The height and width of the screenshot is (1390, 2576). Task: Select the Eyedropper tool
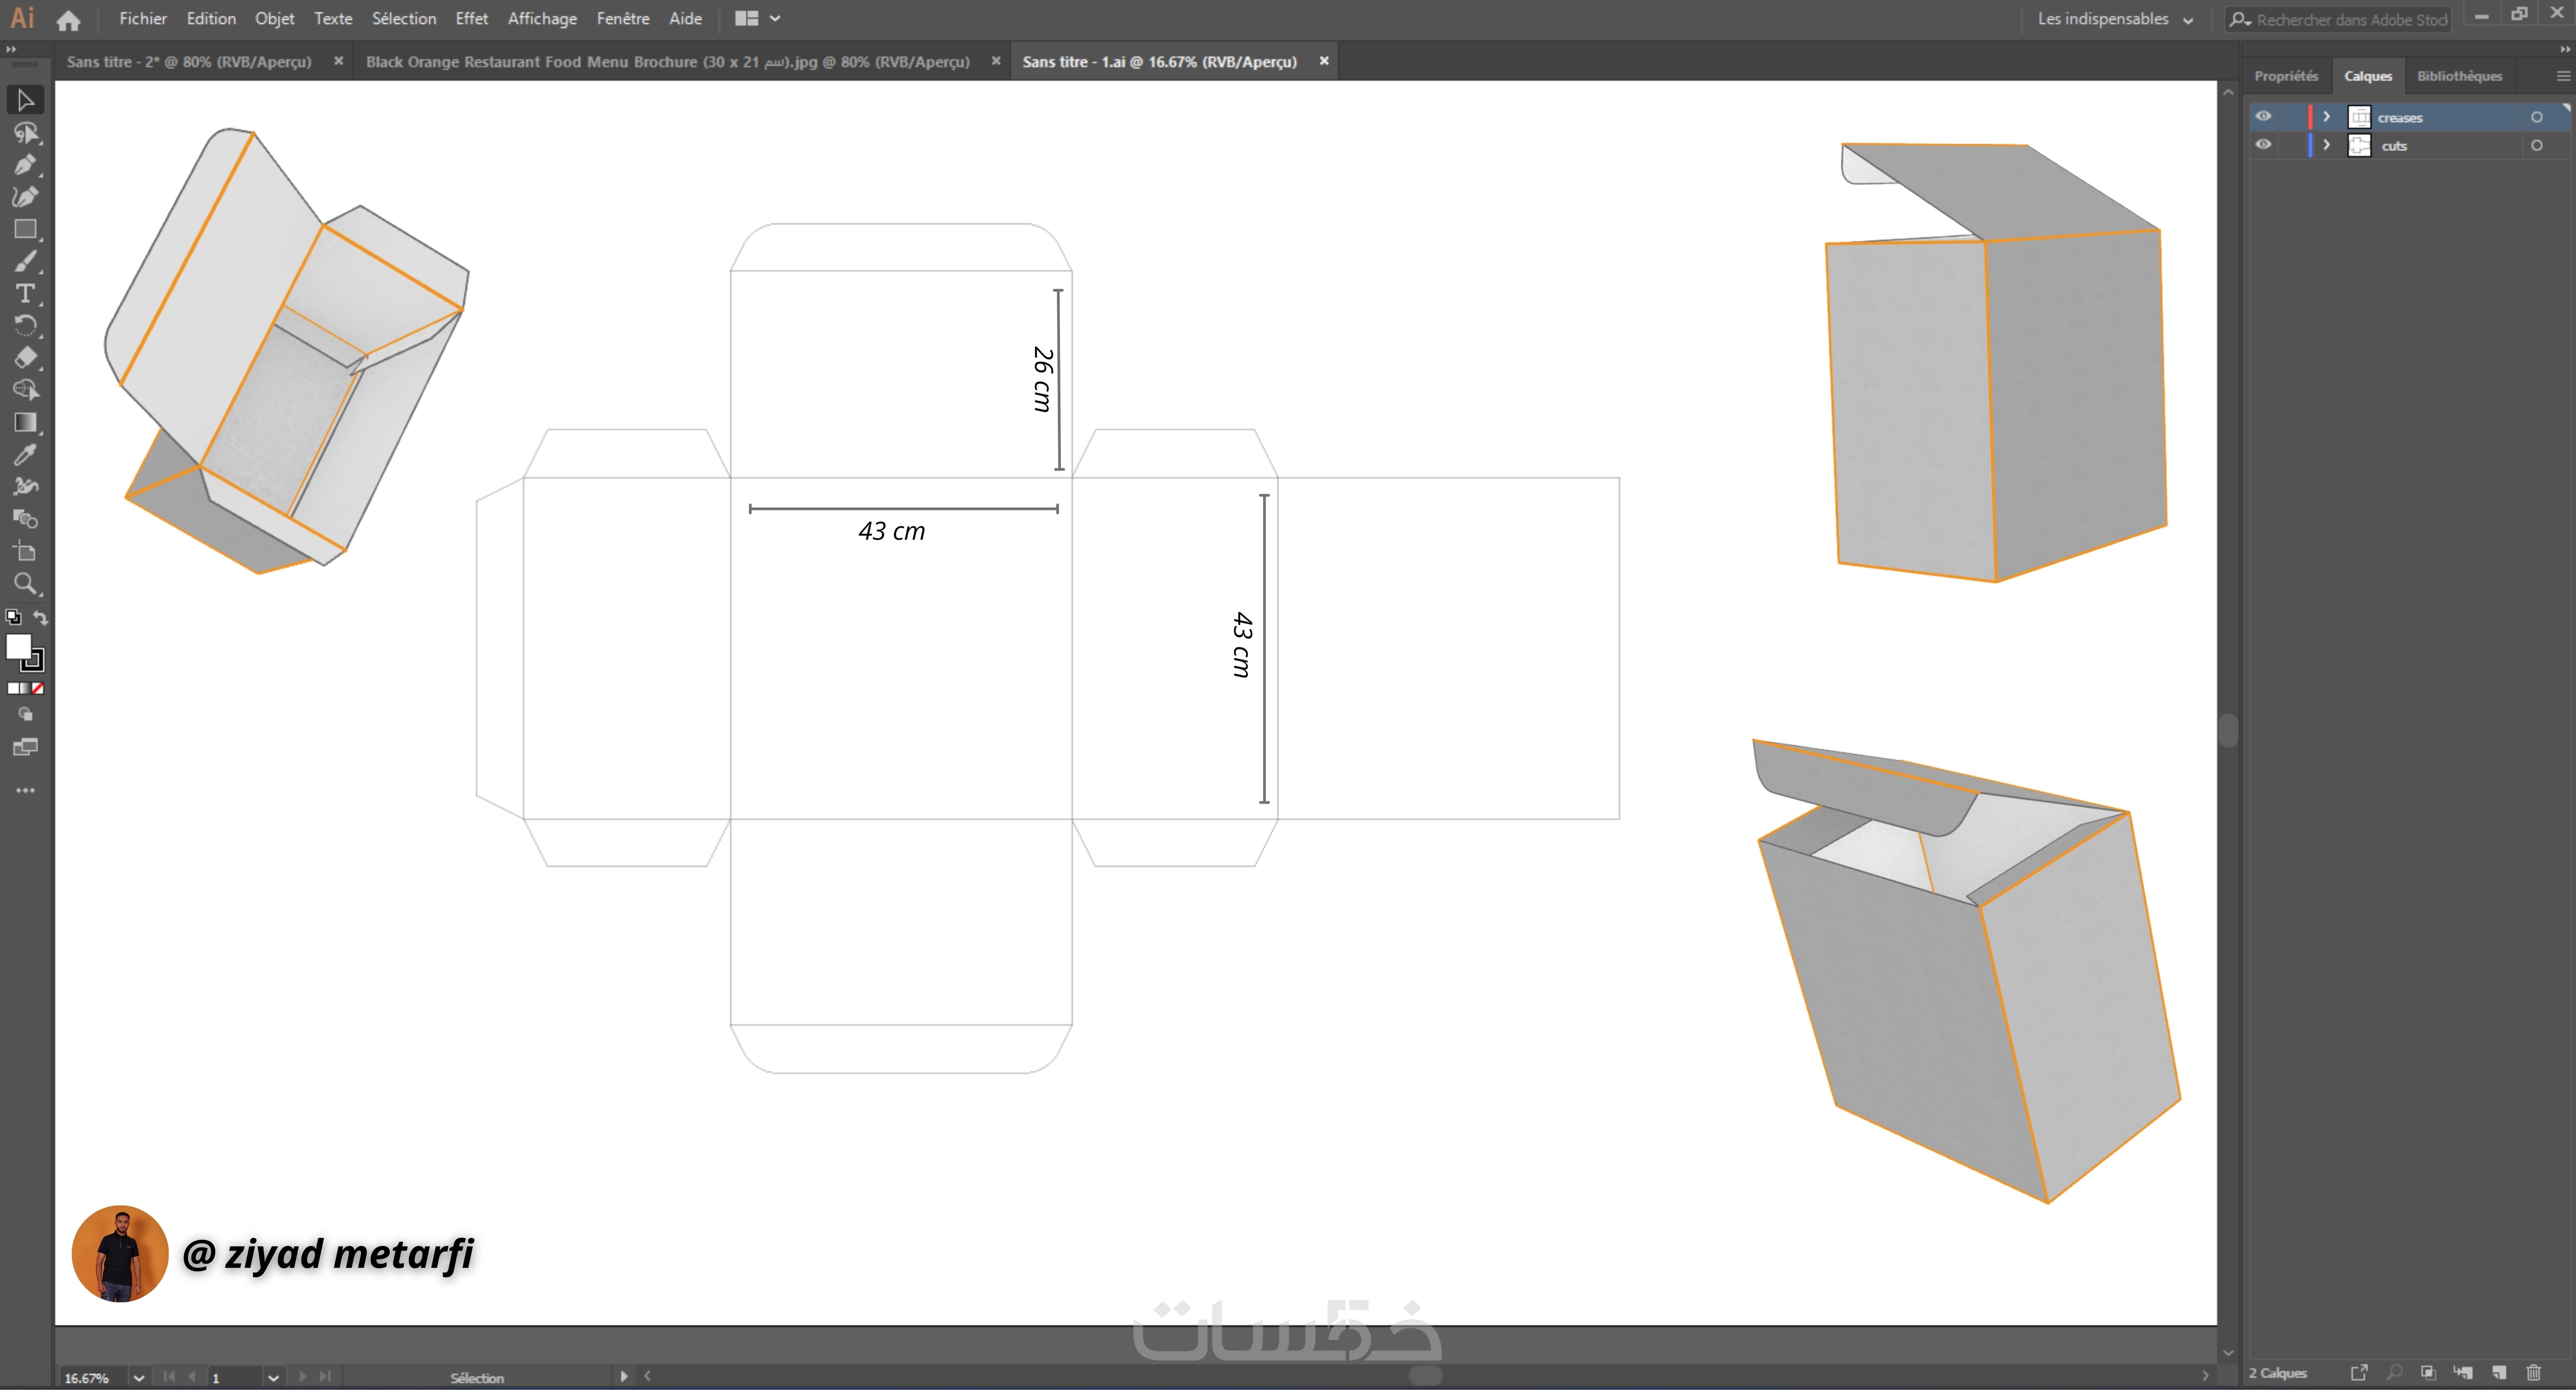[25, 455]
